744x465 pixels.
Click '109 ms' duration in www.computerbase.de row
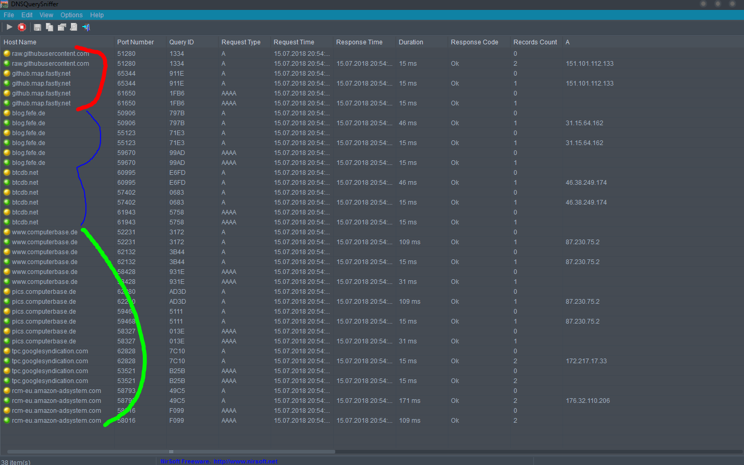coord(410,242)
